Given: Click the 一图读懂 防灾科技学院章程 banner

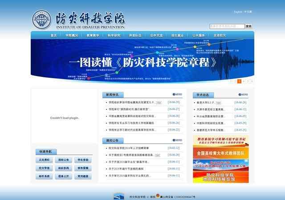Looking at the screenshot, I should 142,60.
